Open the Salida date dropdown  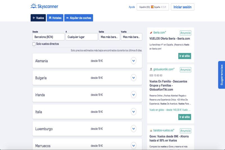coord(109,37)
